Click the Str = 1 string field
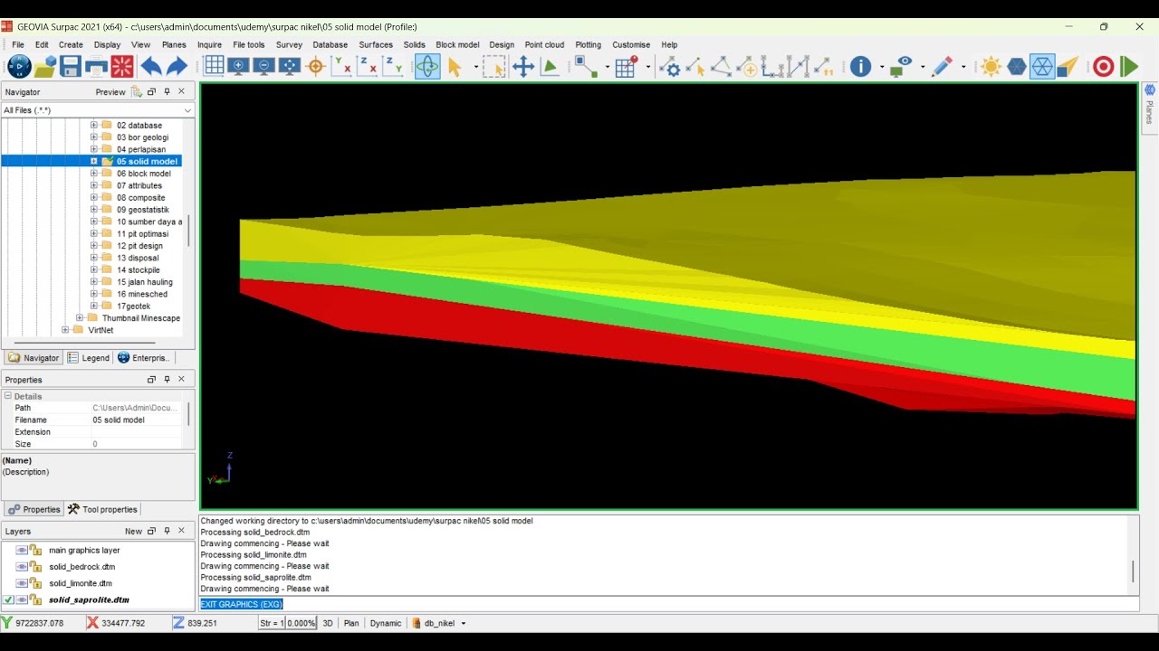The image size is (1159, 651). coord(272,623)
